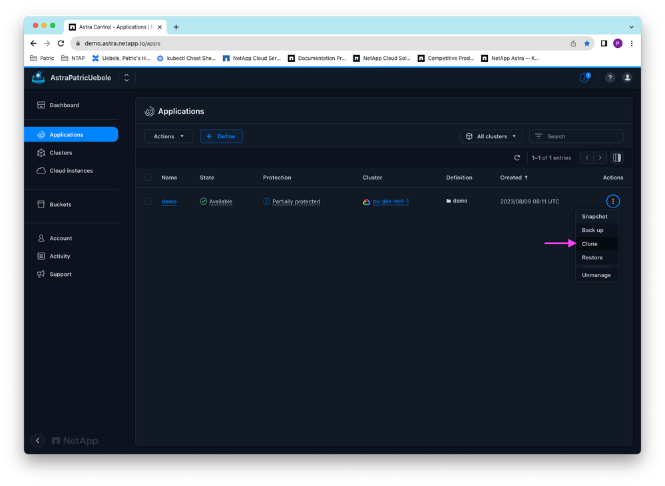The width and height of the screenshot is (665, 486).
Task: Open the demo application link
Action: click(169, 201)
